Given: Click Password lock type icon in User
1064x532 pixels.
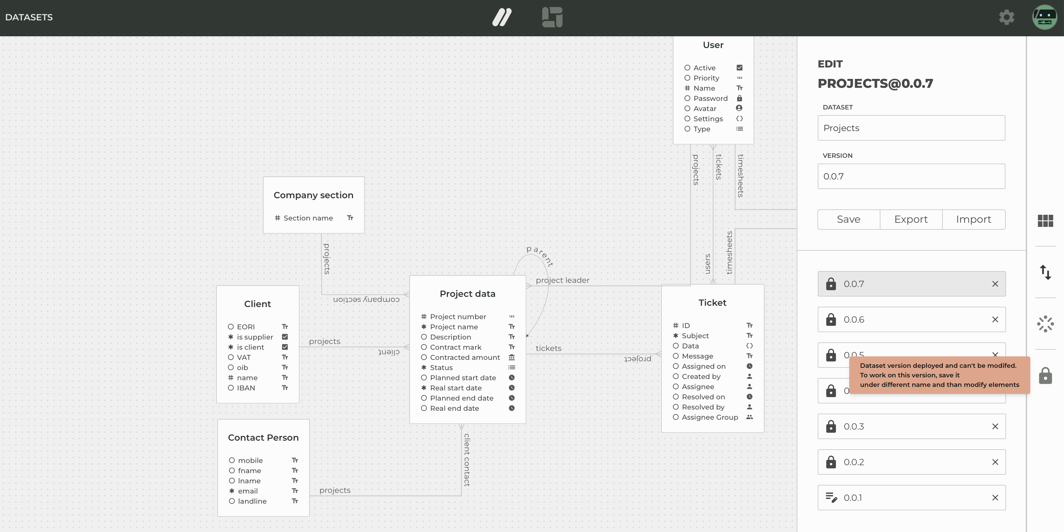Looking at the screenshot, I should 739,98.
